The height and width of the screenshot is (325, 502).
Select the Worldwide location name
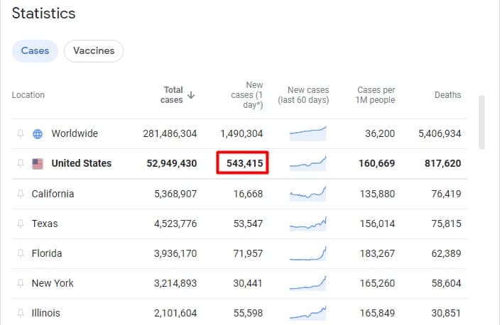tap(75, 133)
